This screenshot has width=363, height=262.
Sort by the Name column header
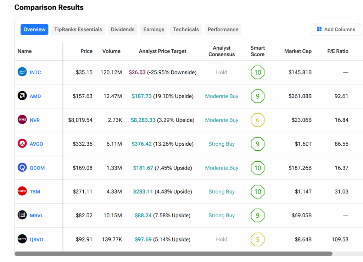click(x=25, y=51)
